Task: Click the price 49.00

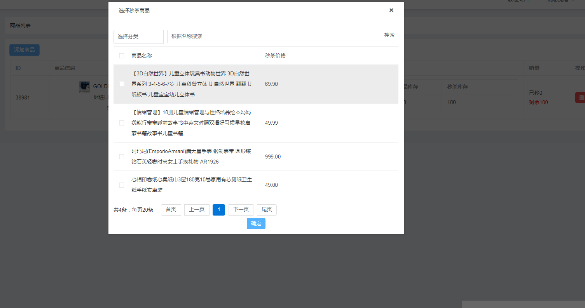Action: coord(271,185)
